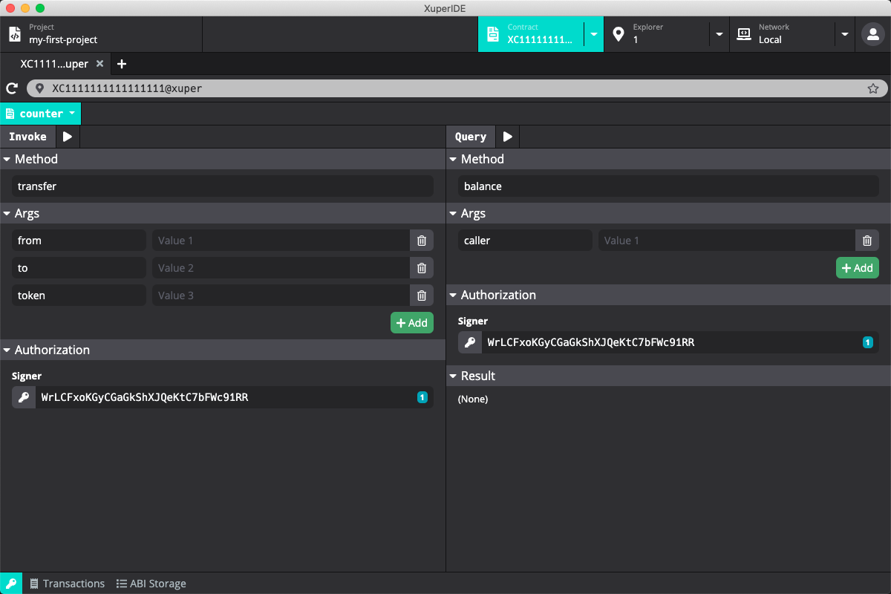Open Transactions in the status bar

[67, 584]
